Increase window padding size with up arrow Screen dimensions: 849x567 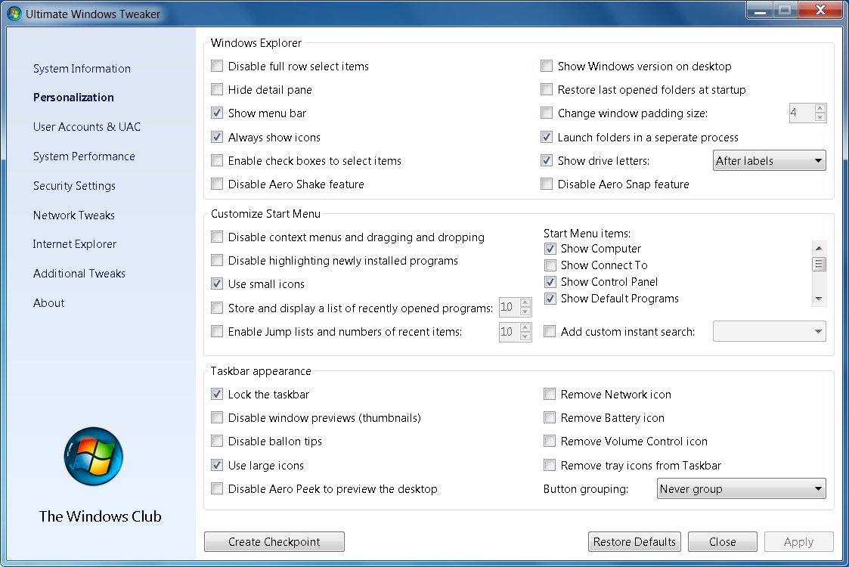[x=820, y=108]
